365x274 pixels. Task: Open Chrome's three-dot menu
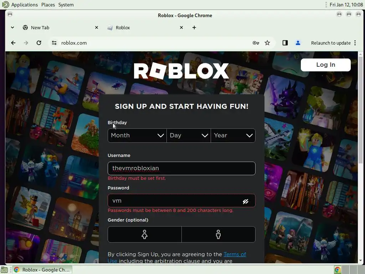click(x=355, y=43)
